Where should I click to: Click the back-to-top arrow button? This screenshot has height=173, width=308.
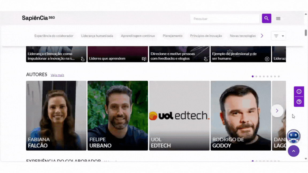(294, 151)
